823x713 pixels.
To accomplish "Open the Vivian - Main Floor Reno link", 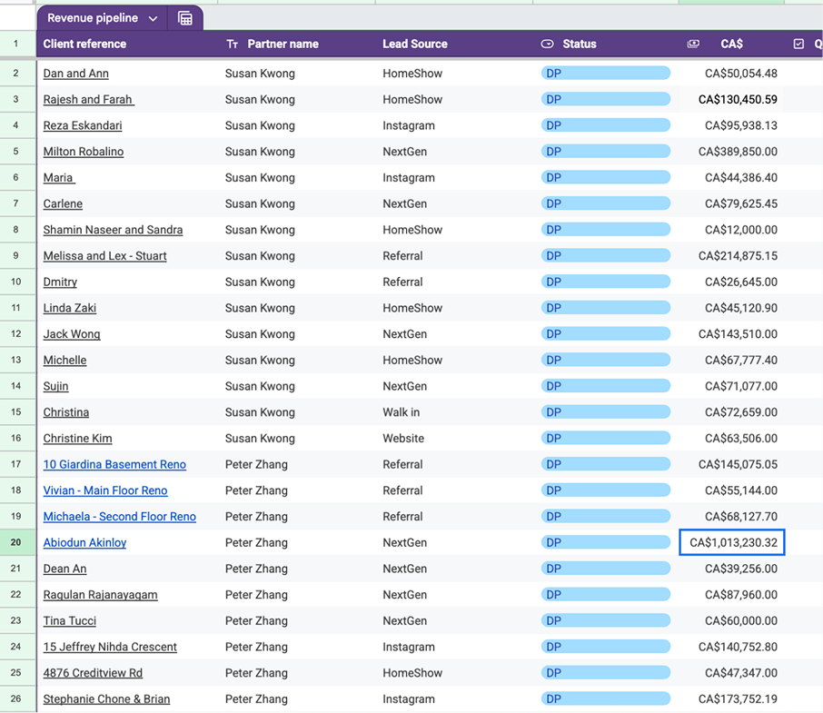I will click(105, 490).
